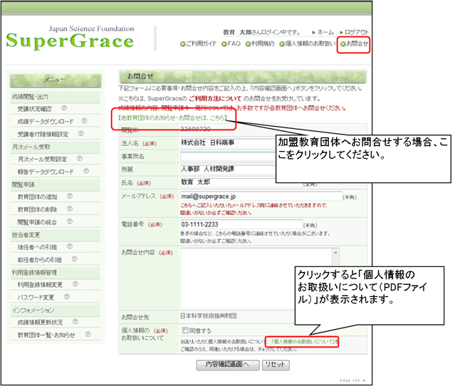The height and width of the screenshot is (386, 455).
Task: Click help icon next to 教育団体の追加
Action: click(x=68, y=196)
